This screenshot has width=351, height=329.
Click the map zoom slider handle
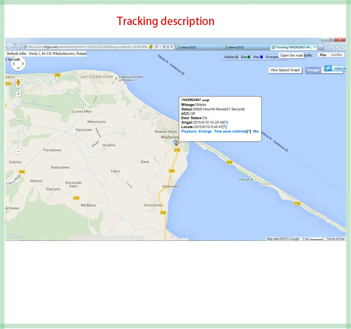click(18, 119)
